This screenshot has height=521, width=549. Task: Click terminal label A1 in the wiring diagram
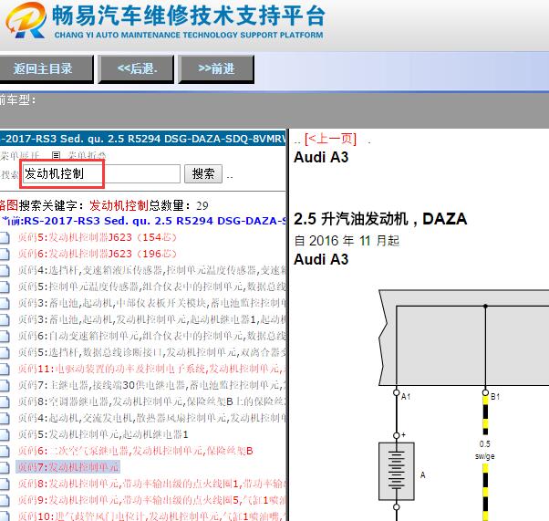point(406,397)
